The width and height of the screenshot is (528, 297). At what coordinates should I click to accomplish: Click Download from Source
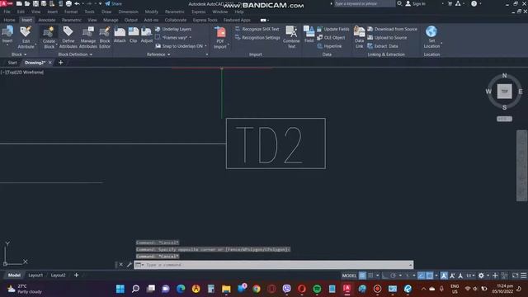tap(393, 29)
